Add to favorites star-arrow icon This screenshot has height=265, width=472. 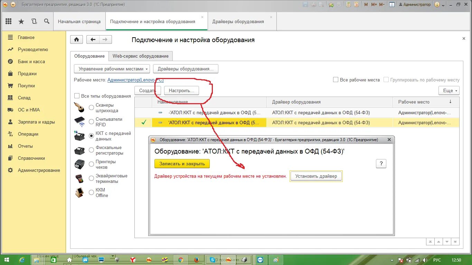[331, 4]
